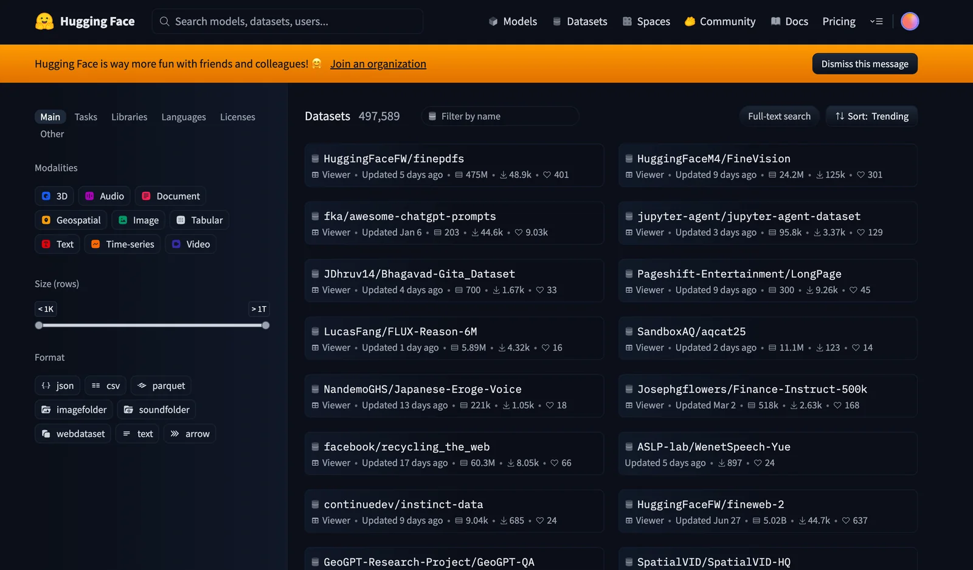
Task: Click the main search models input
Action: [x=288, y=21]
